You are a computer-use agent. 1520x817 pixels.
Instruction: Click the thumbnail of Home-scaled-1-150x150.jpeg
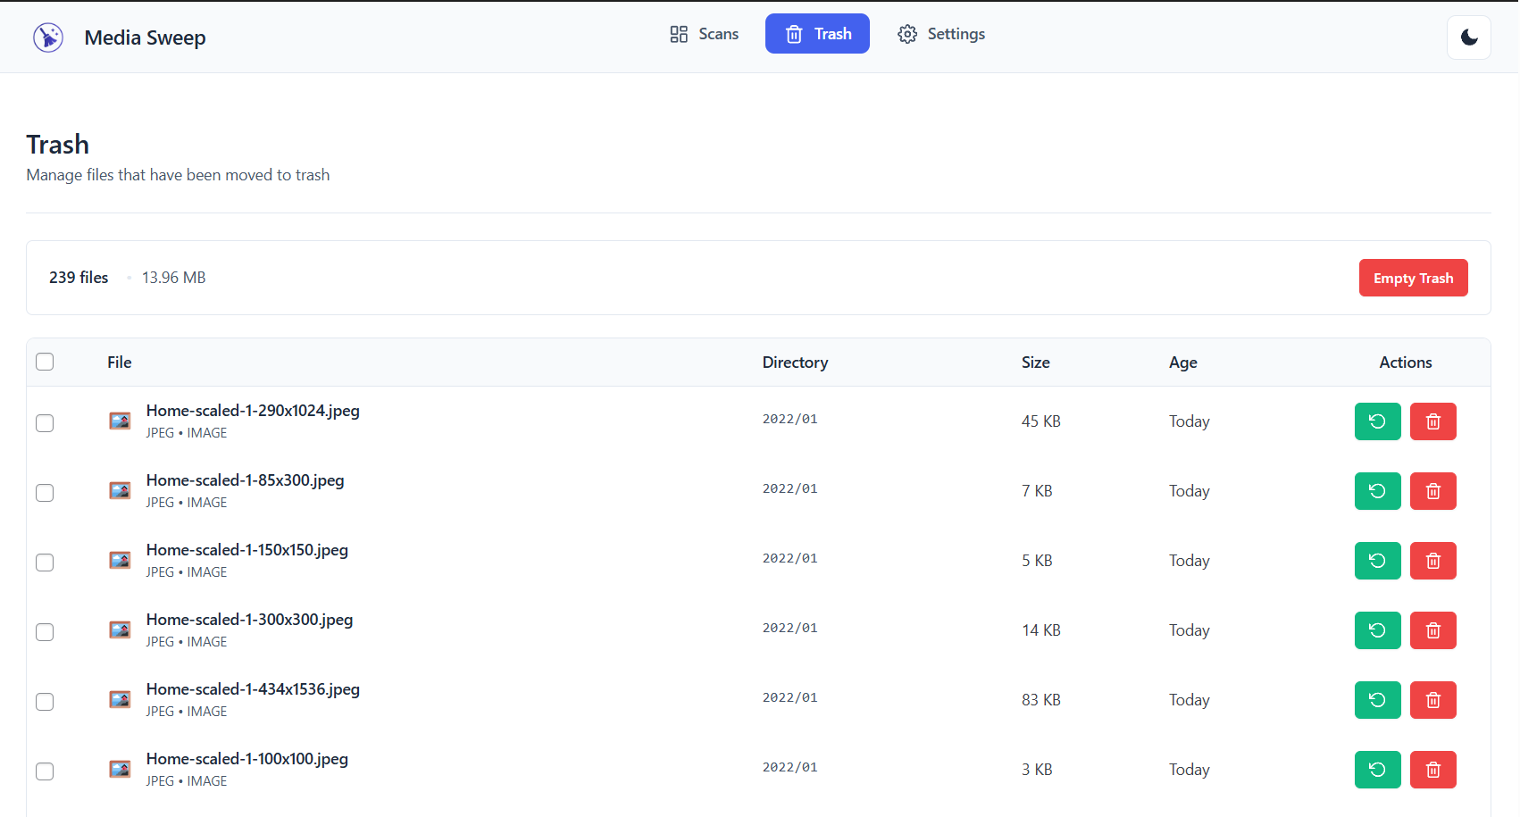(120, 560)
